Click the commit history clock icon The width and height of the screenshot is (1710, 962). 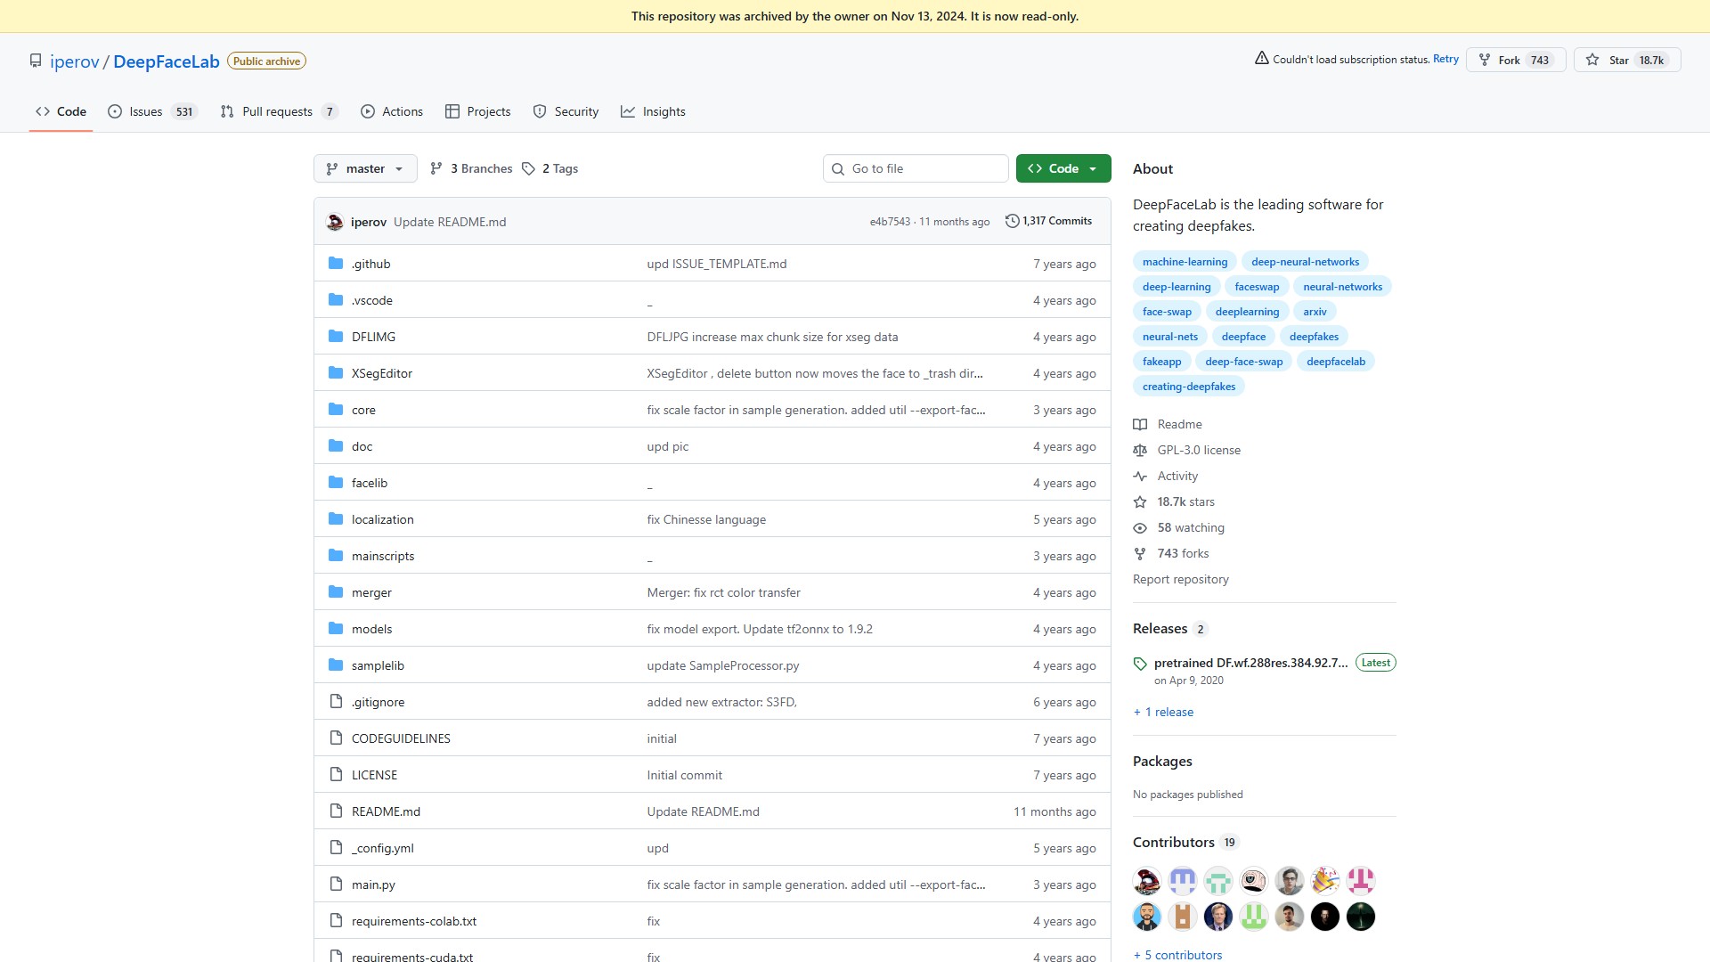[1012, 221]
